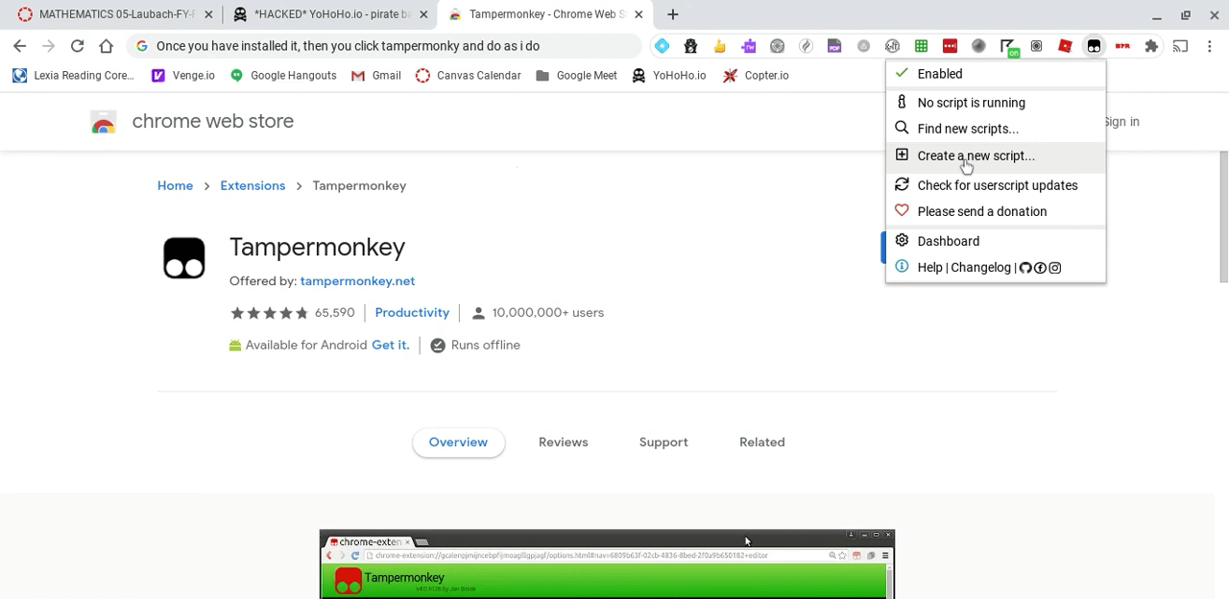The image size is (1229, 599).
Task: Open a new browser tab
Action: point(673,14)
